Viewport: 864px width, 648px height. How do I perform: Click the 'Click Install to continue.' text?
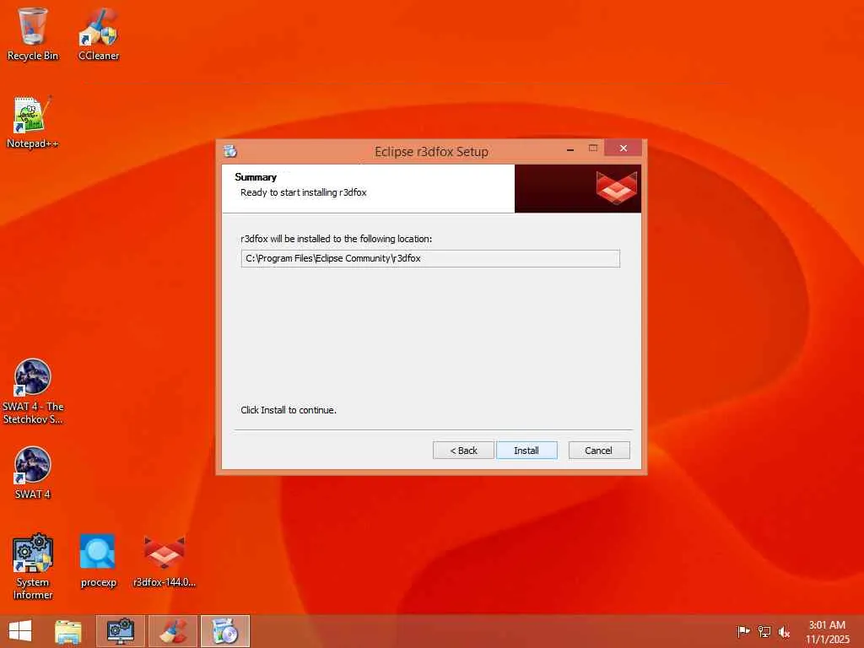click(289, 410)
